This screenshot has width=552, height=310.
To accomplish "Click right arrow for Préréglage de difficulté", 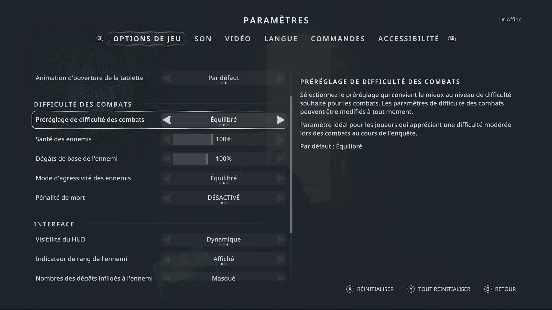I will 280,120.
